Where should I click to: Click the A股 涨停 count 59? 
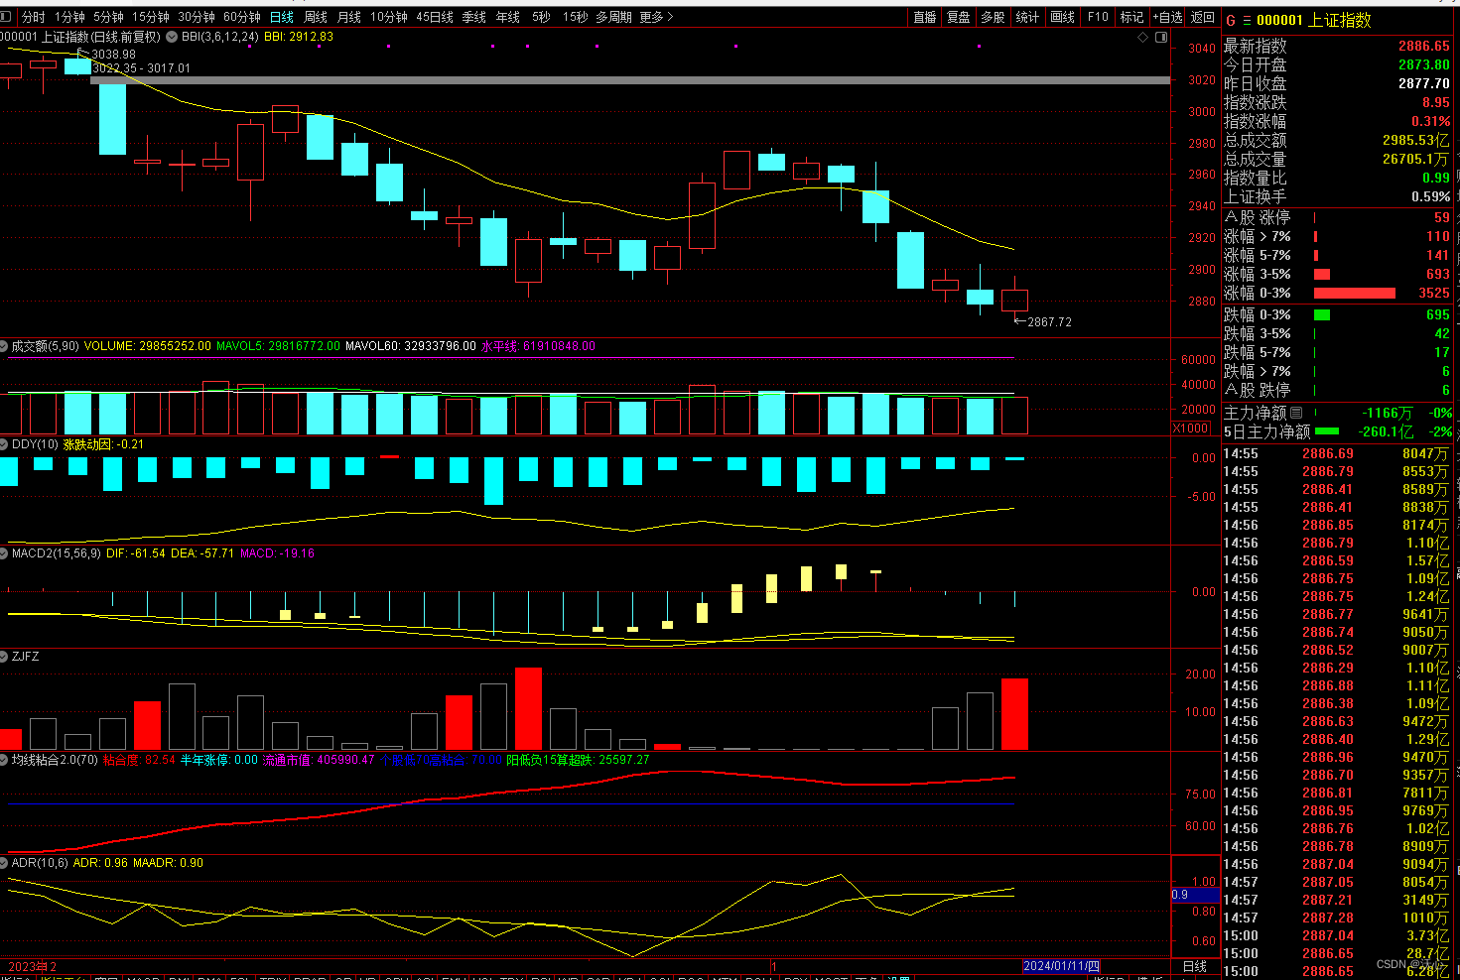[1441, 217]
